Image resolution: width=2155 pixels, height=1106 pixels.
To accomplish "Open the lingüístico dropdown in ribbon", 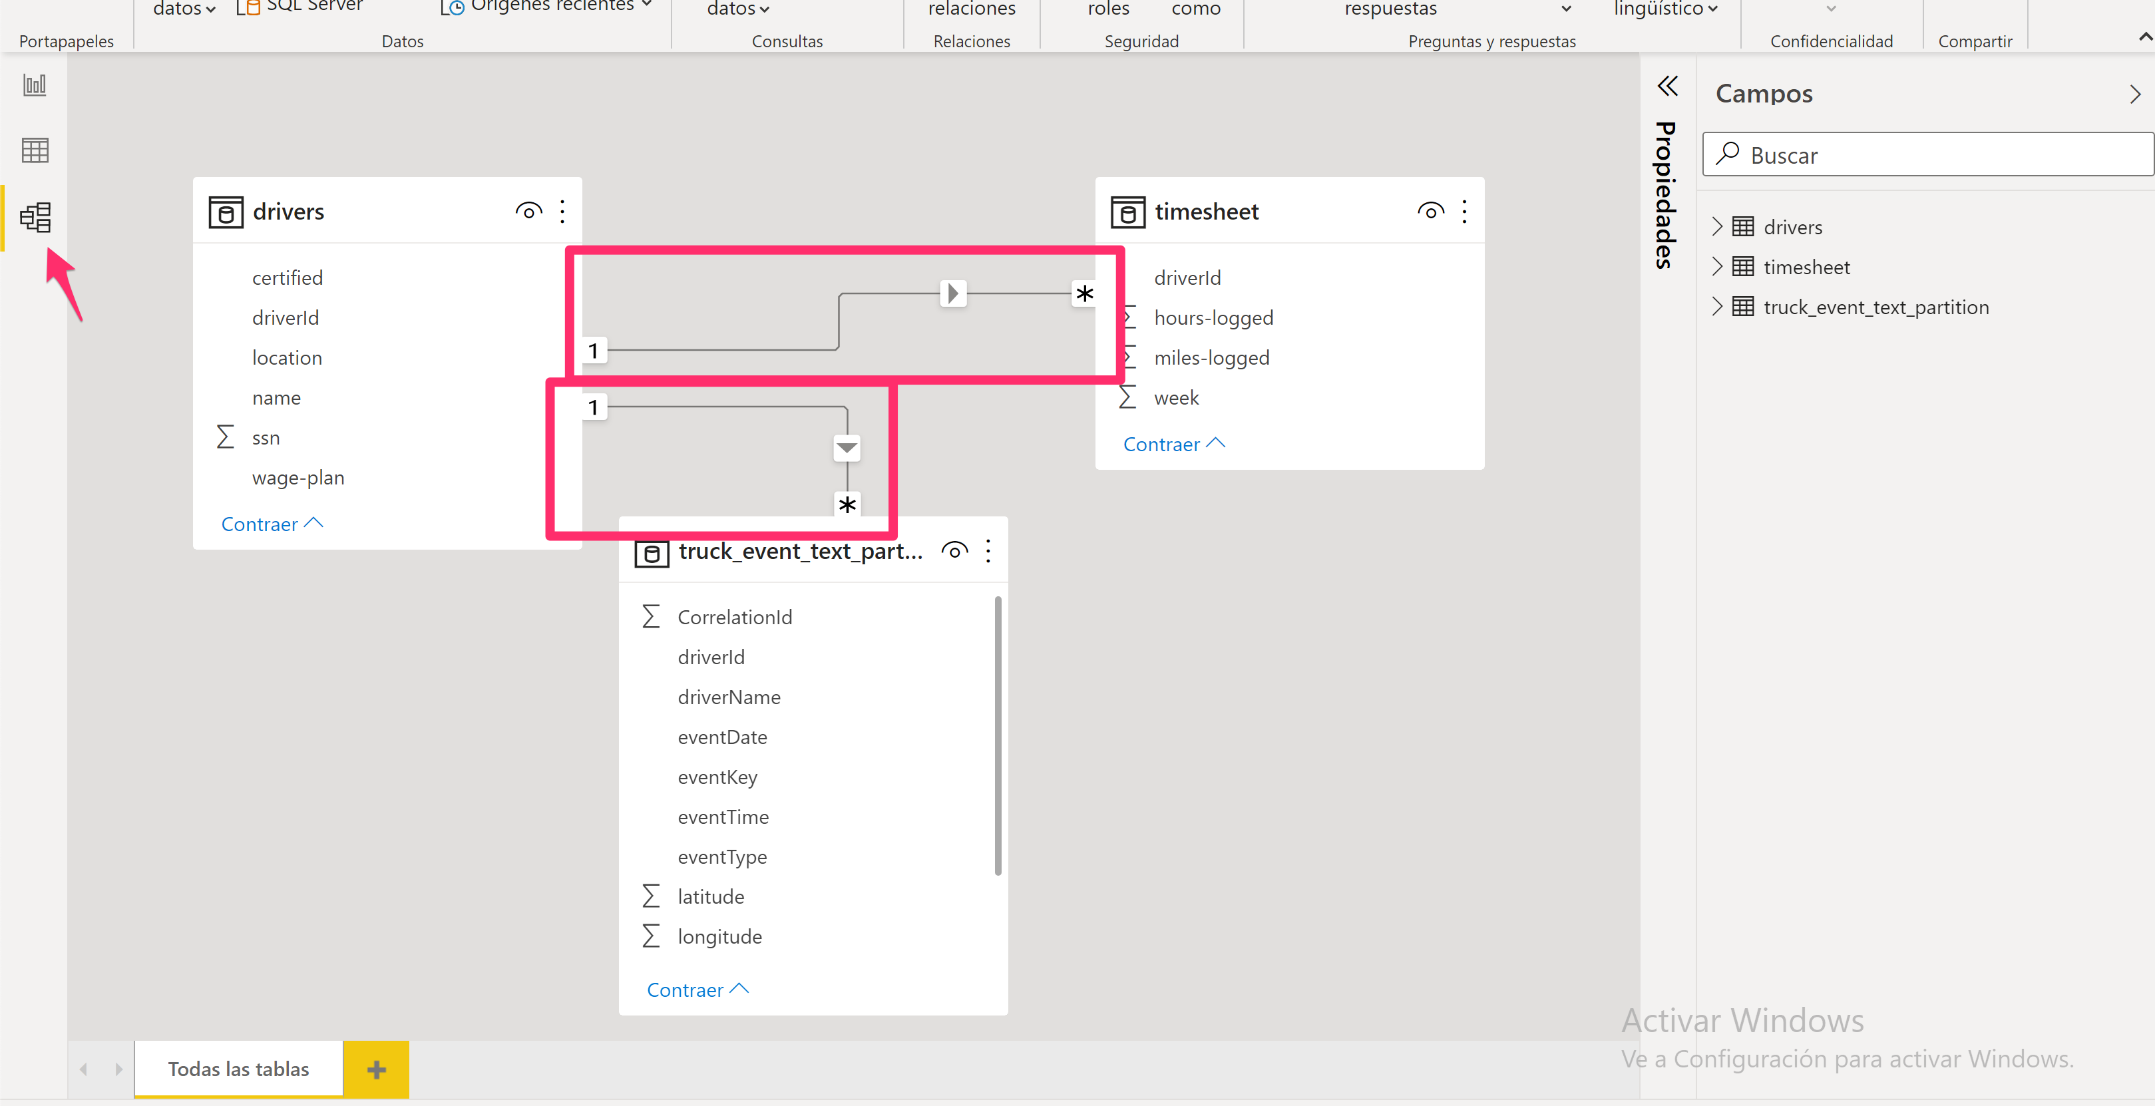I will (1666, 9).
